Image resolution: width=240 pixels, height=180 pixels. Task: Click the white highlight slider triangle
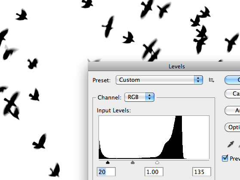pyautogui.click(x=157, y=162)
